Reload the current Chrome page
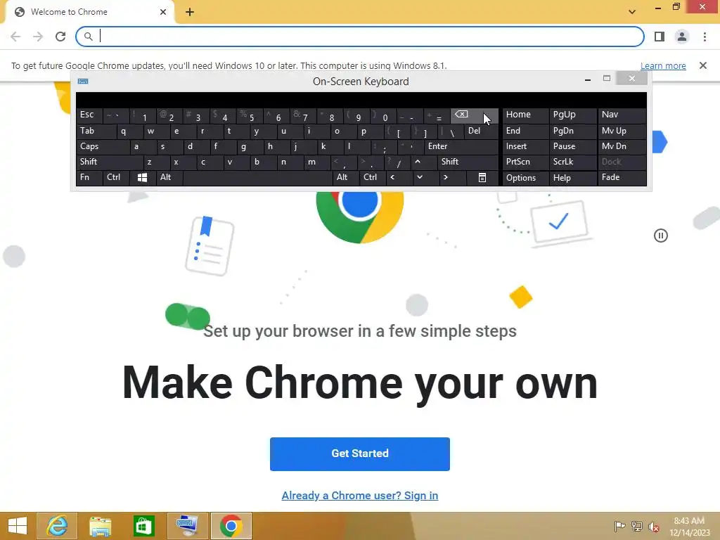Viewport: 720px width, 540px height. pyautogui.click(x=60, y=37)
